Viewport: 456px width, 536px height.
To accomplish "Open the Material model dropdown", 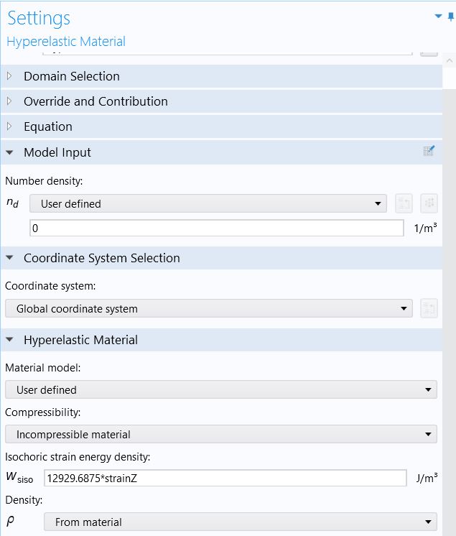I will (x=220, y=390).
